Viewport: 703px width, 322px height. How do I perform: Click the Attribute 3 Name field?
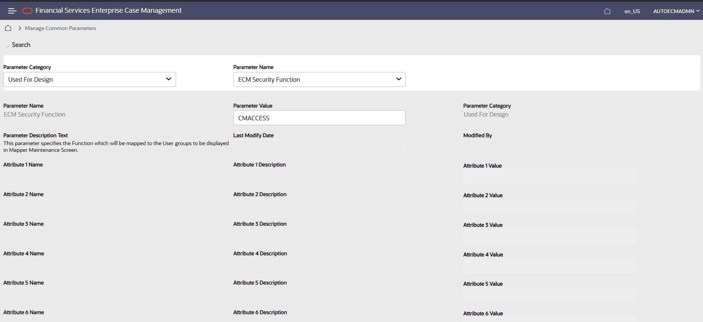90,236
